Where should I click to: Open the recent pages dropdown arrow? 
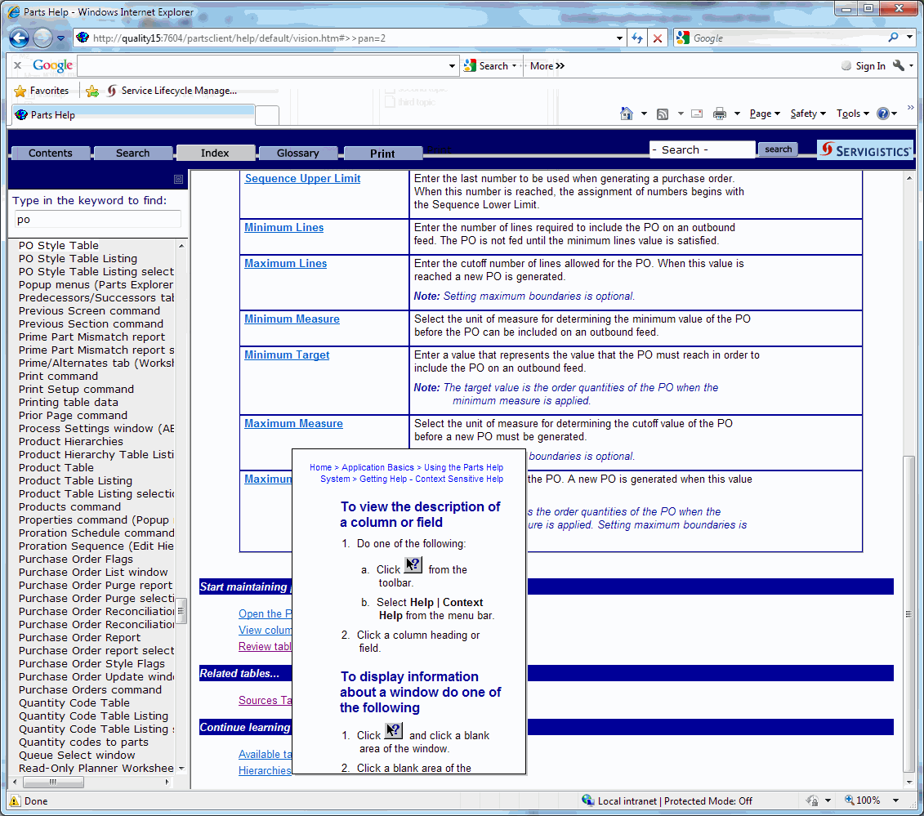60,39
